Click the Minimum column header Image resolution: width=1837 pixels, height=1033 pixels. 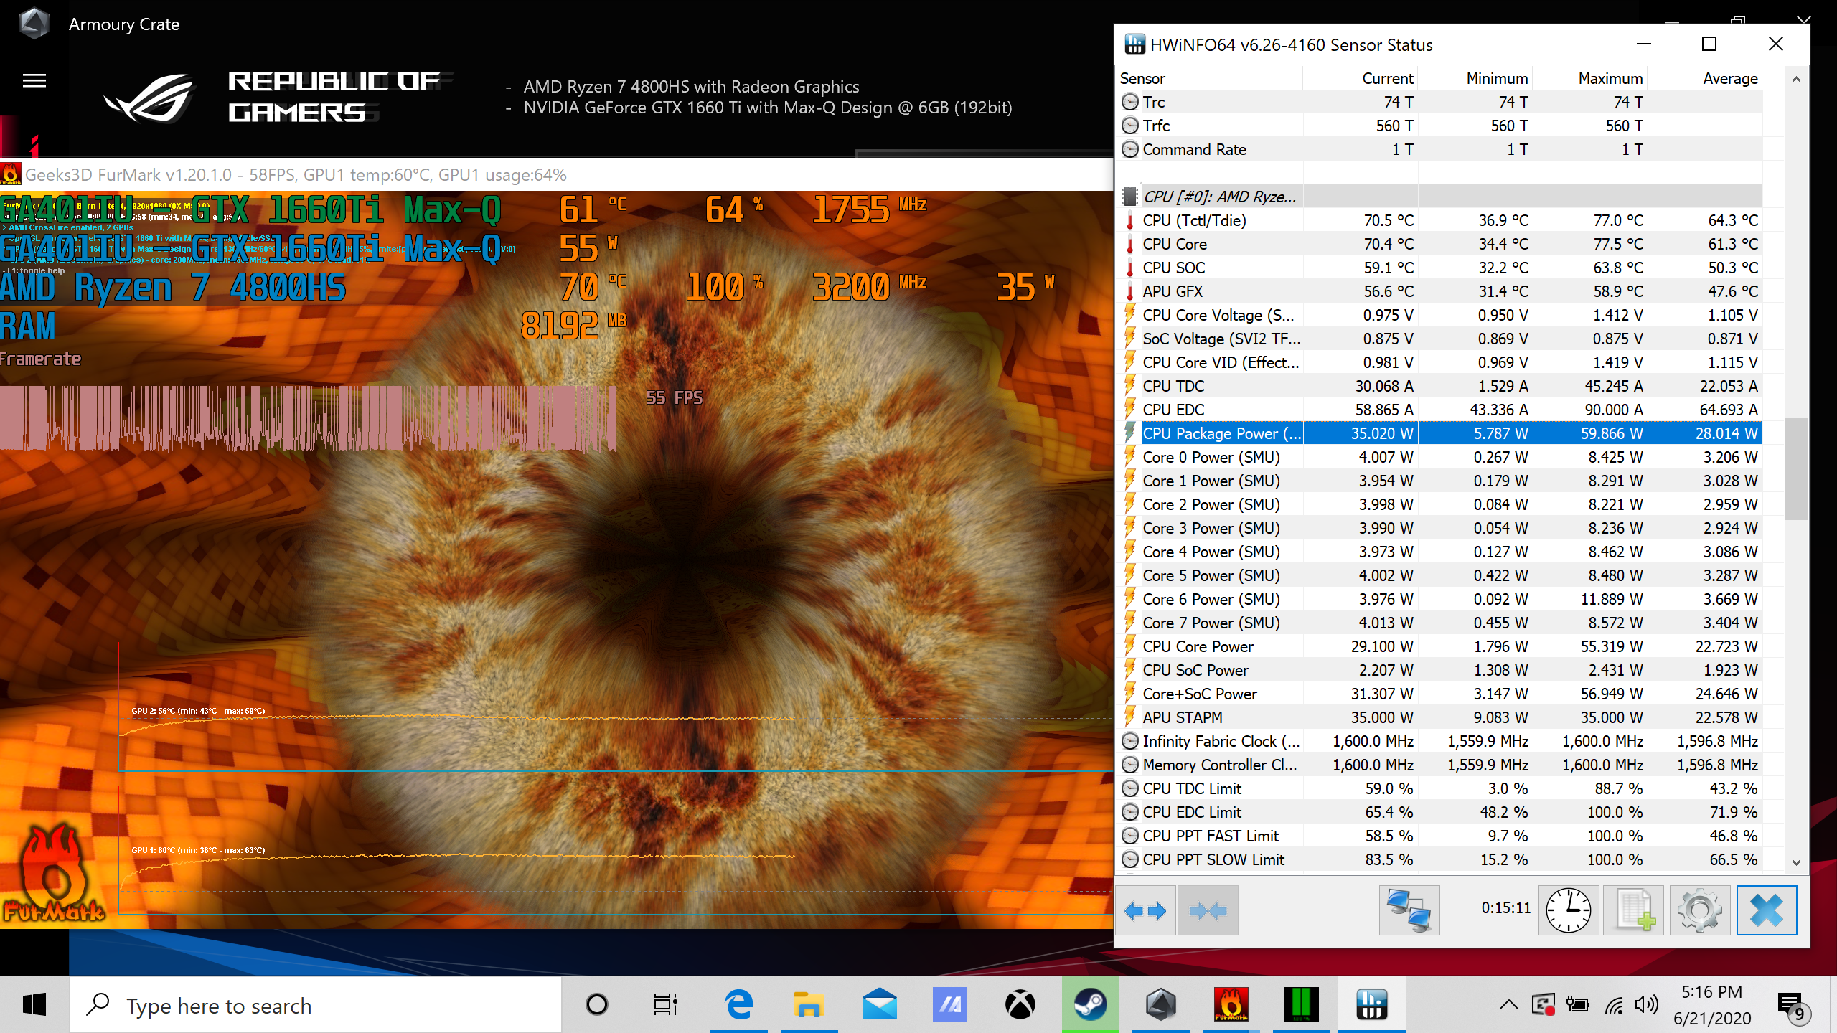click(1475, 78)
